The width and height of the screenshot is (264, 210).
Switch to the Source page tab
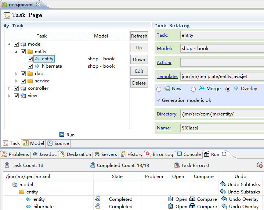[58, 143]
